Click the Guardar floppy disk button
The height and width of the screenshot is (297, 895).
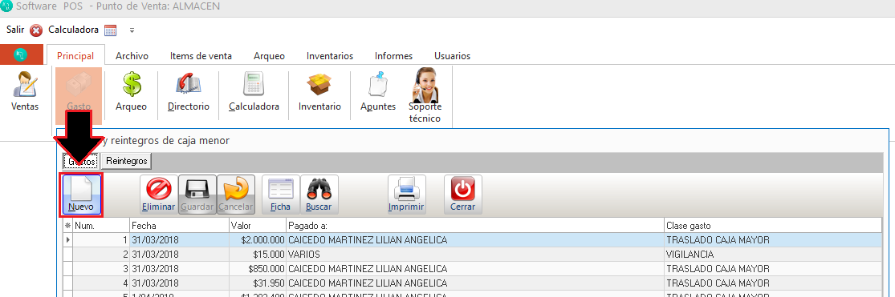point(197,195)
